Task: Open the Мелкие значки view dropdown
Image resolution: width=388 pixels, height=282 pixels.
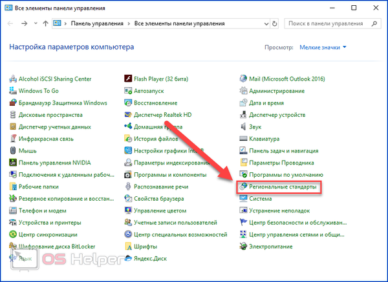Action: tap(323, 47)
